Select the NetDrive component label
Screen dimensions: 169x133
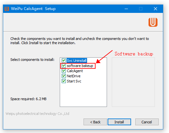(x=74, y=76)
